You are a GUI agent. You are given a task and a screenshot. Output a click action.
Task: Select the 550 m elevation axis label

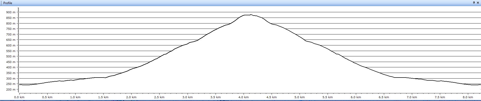point(11,51)
